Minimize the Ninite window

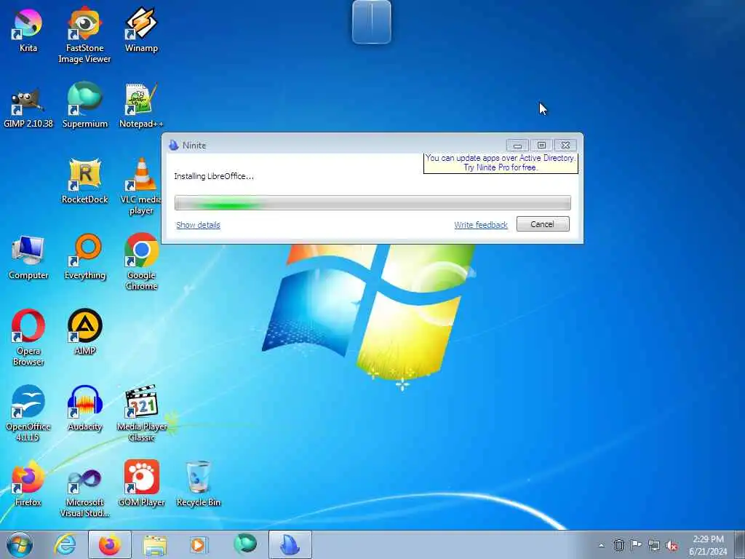click(x=517, y=145)
